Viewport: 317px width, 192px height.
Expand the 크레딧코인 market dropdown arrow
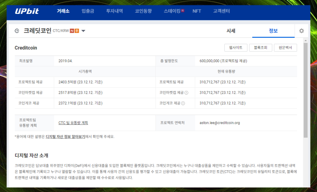click(83, 31)
